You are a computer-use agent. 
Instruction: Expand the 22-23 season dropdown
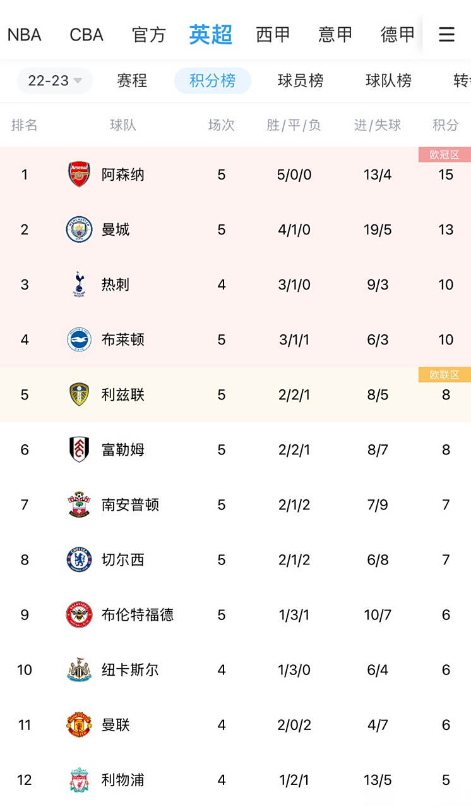pyautogui.click(x=55, y=81)
